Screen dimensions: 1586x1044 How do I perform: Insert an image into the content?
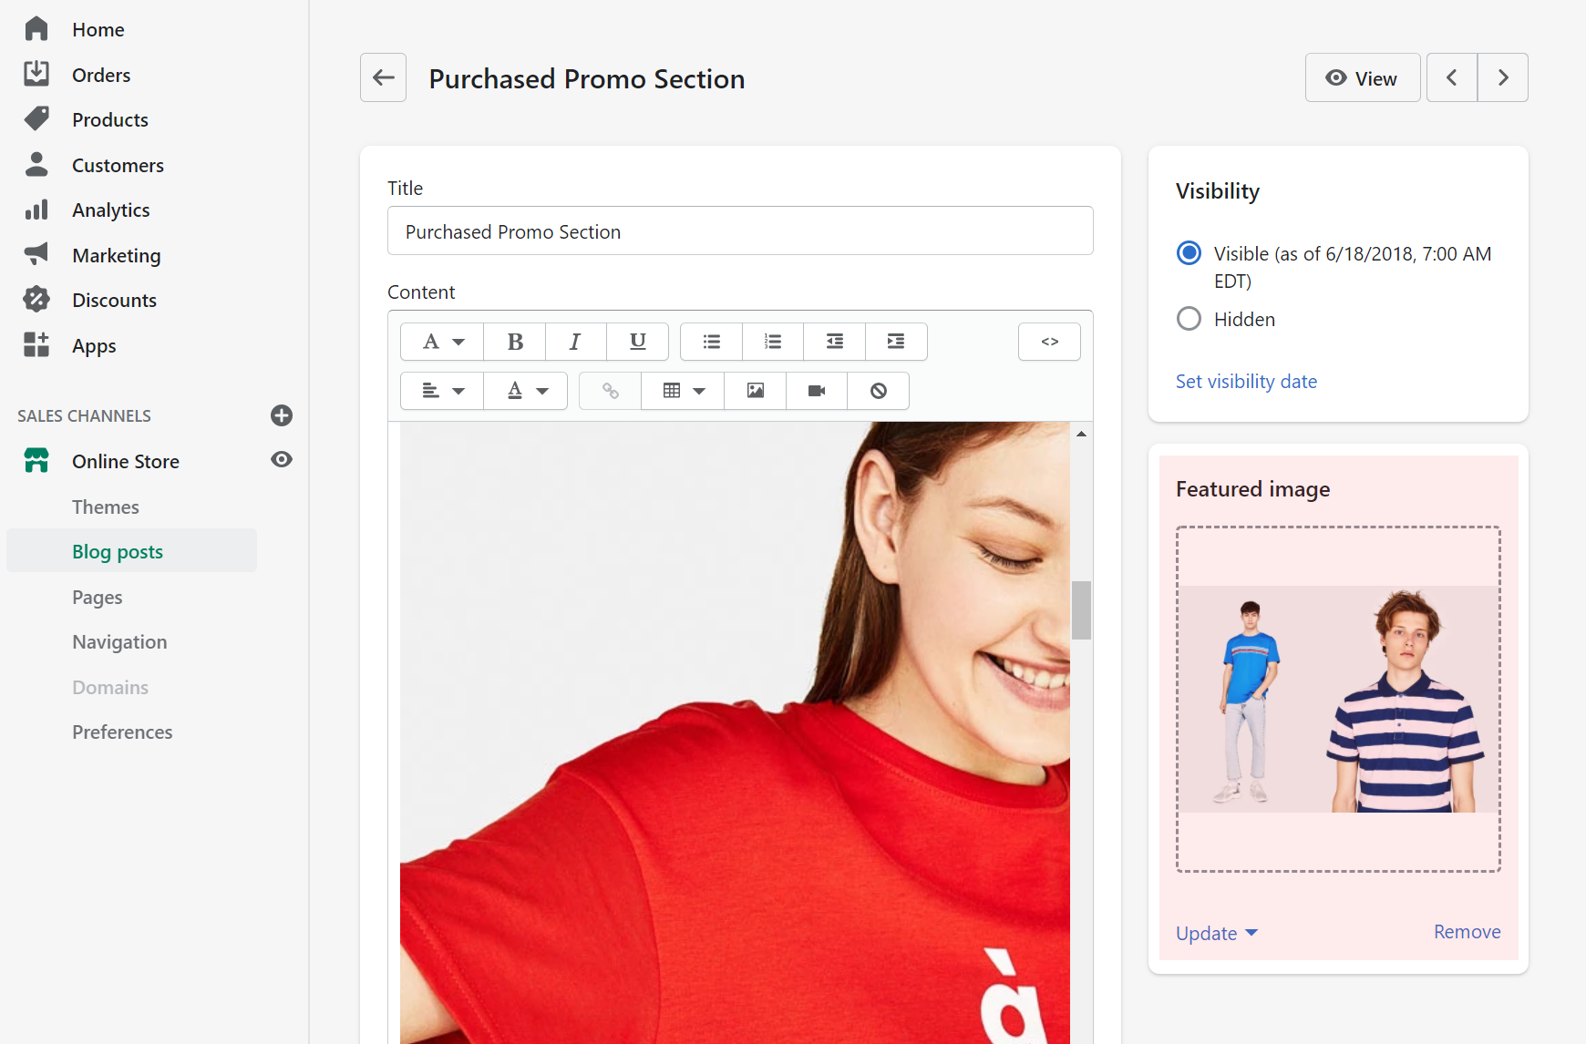(x=756, y=391)
